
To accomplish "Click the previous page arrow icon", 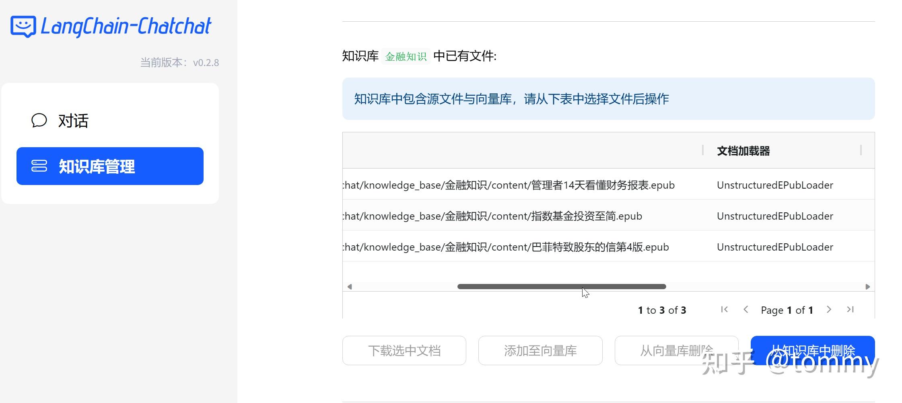I will (x=746, y=310).
